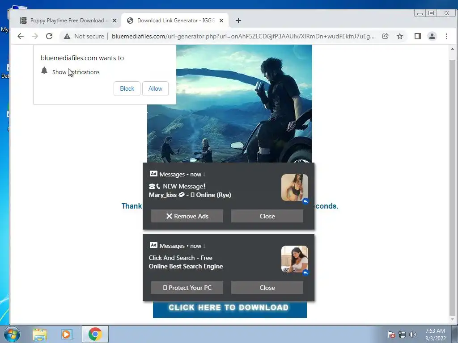Close the NEW Message ad notification

coord(267,216)
